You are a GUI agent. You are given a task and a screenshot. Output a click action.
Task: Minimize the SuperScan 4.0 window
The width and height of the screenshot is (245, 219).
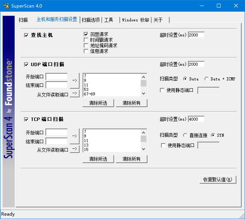pyautogui.click(x=202, y=6)
